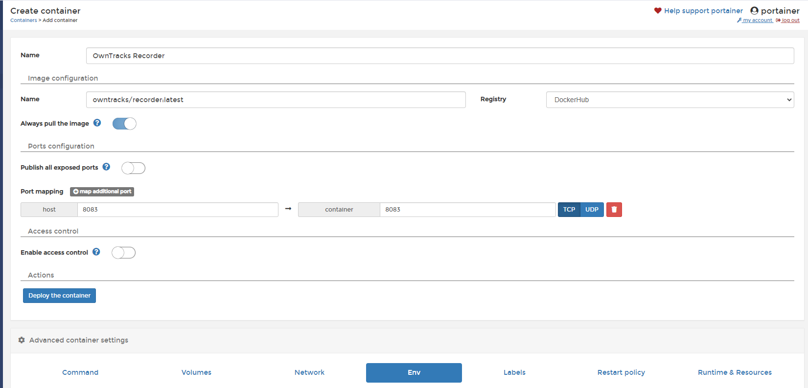
Task: Click the Port mapping label
Action: (x=42, y=192)
